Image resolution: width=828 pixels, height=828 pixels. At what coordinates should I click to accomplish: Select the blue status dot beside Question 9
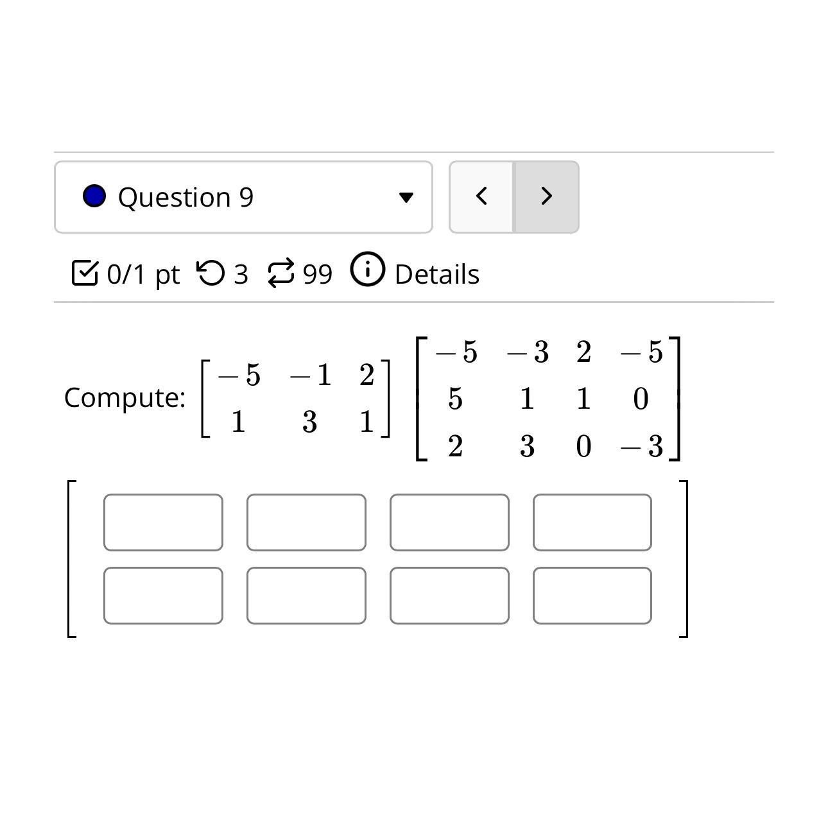(x=94, y=196)
